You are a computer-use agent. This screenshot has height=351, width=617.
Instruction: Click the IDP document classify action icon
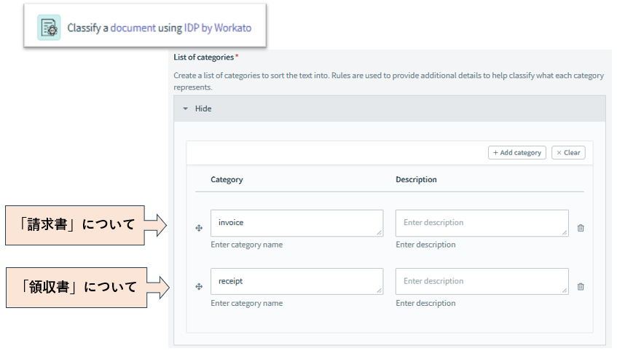(x=50, y=28)
